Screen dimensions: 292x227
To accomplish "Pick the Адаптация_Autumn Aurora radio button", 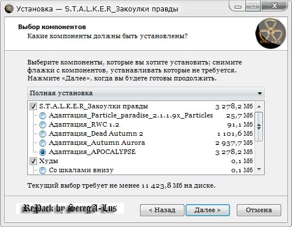I will (x=43, y=143).
